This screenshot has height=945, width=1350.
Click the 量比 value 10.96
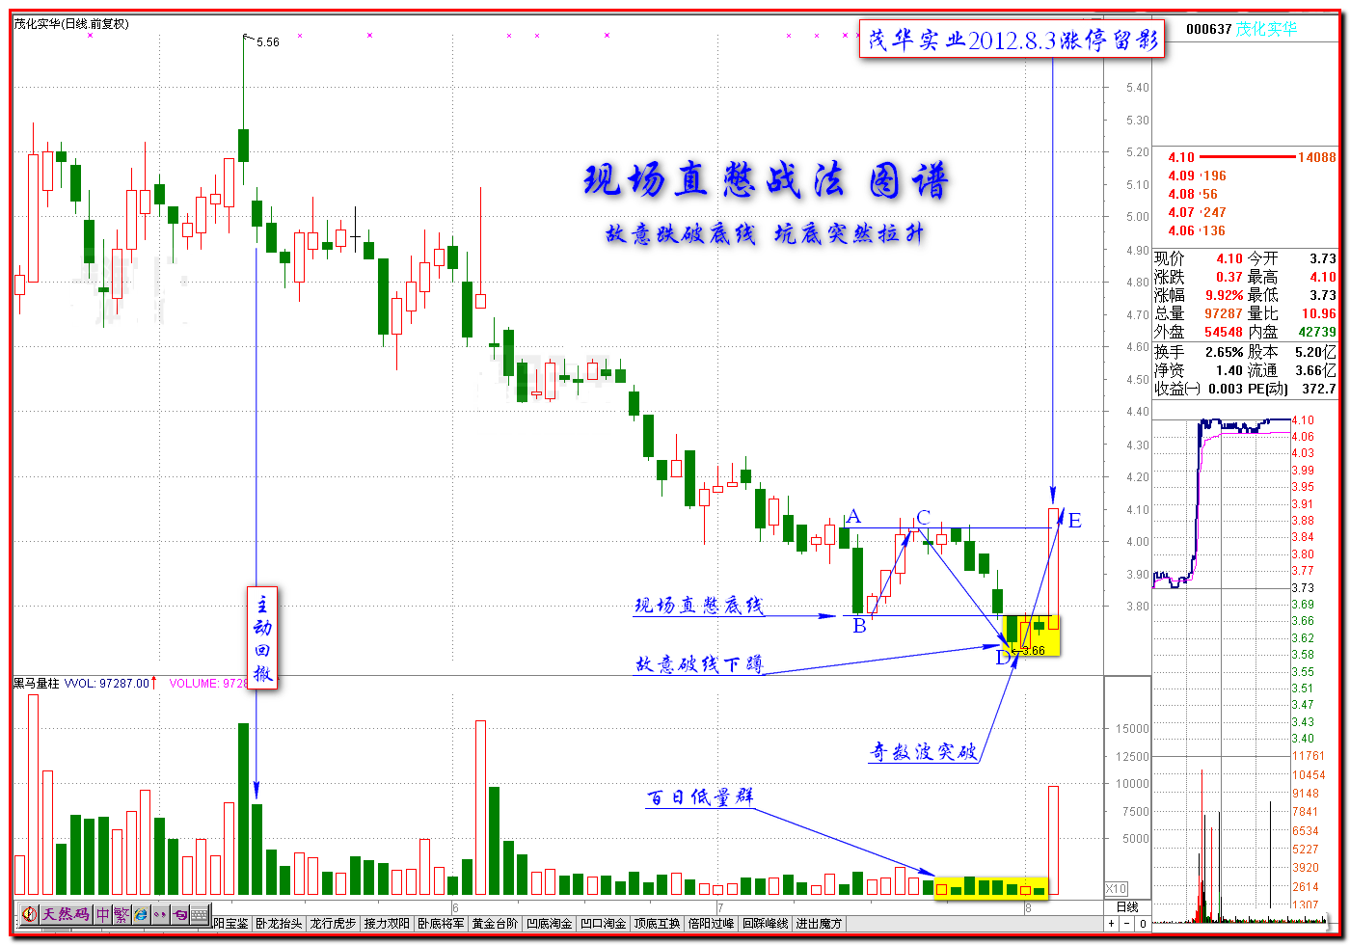[x=1318, y=313]
